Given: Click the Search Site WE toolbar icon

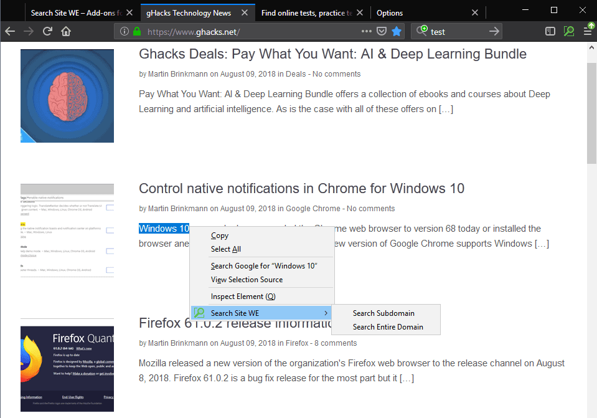Looking at the screenshot, I should pyautogui.click(x=568, y=31).
